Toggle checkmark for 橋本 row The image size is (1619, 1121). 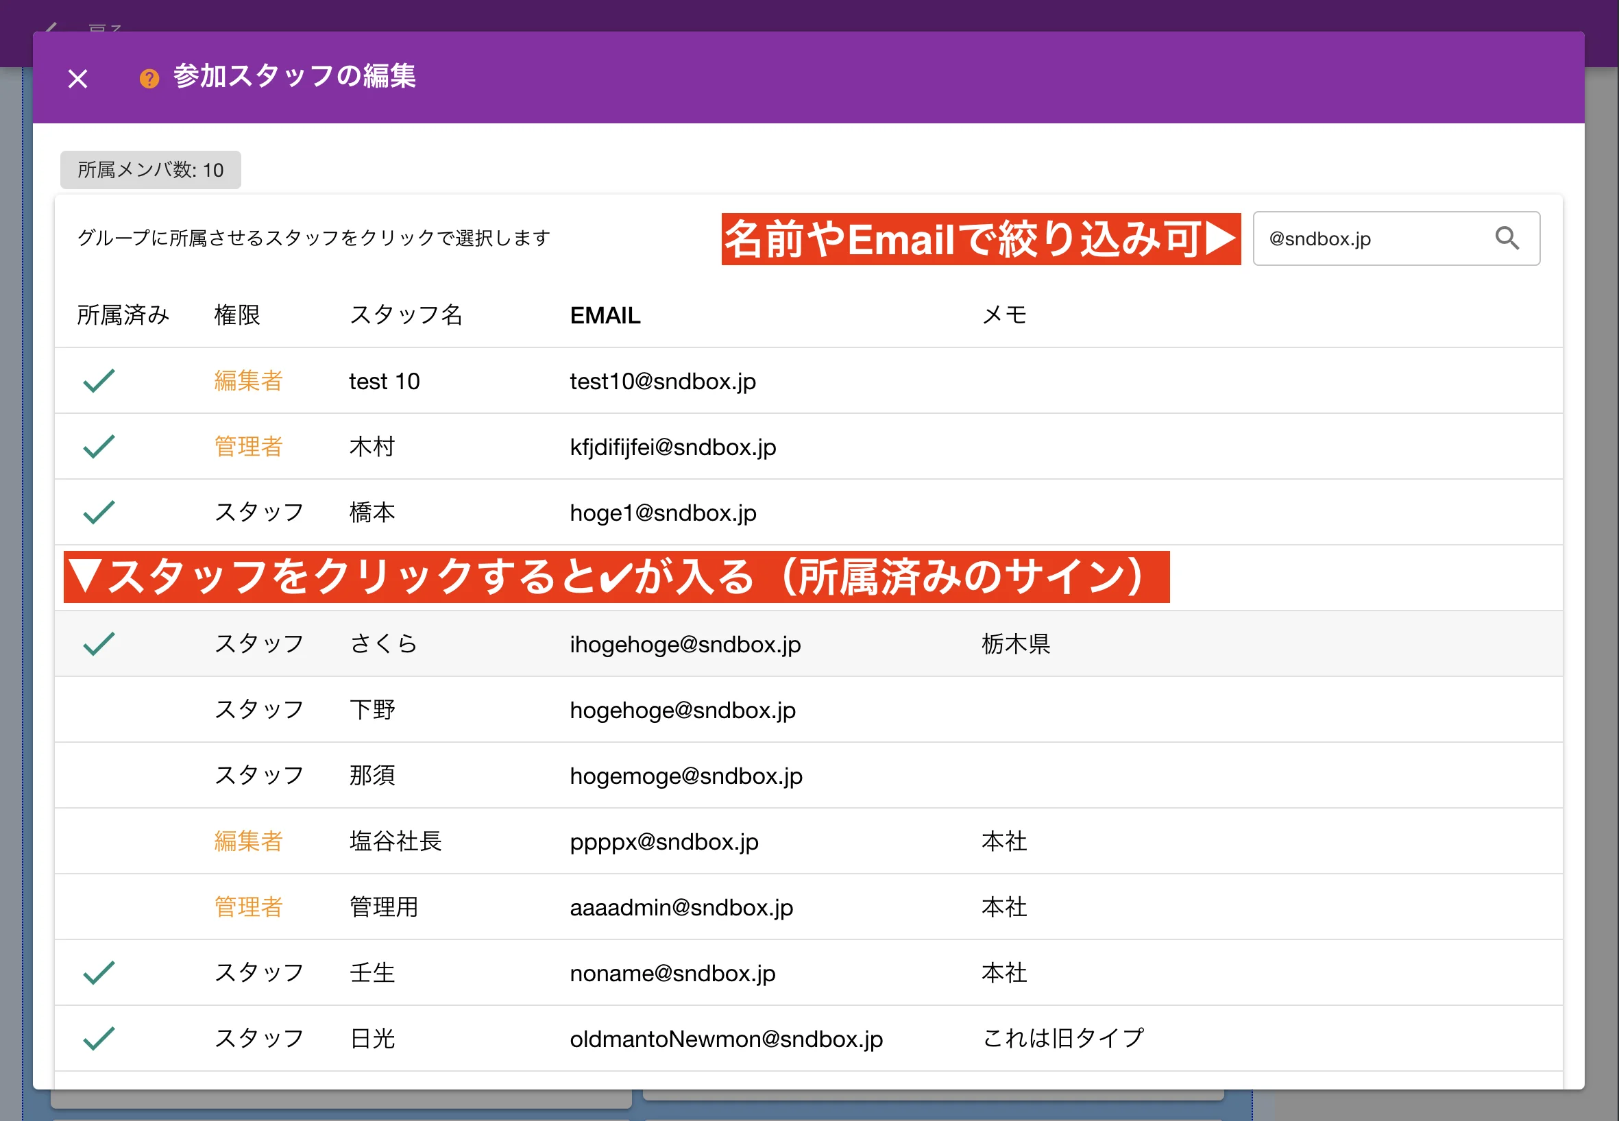(x=99, y=513)
